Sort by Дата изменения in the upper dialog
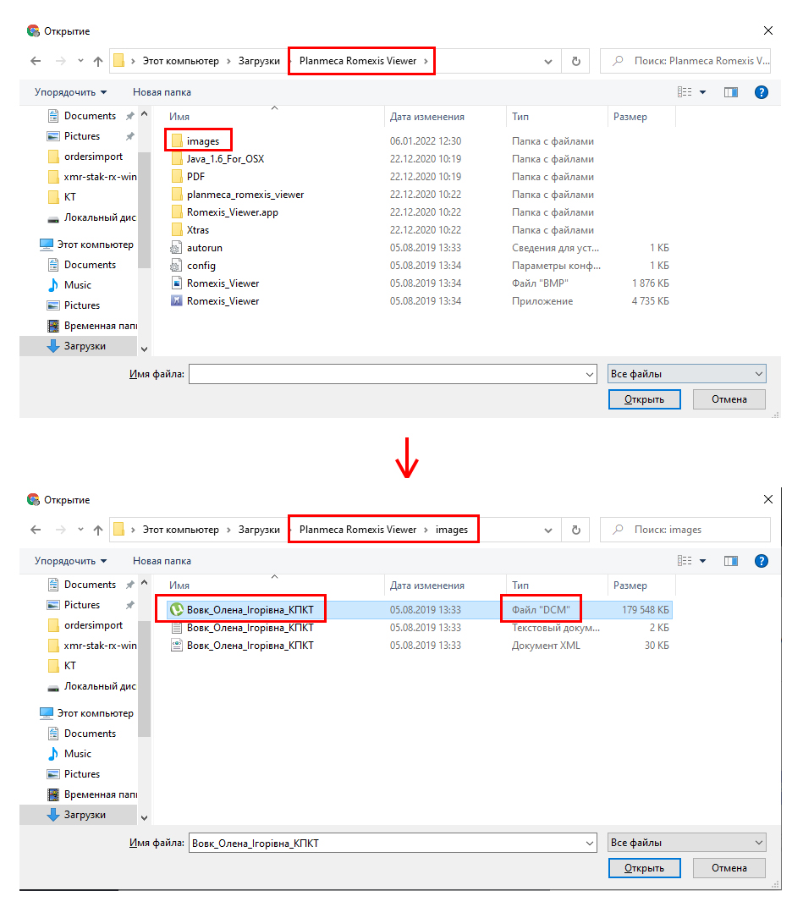803x907 pixels. pos(427,117)
